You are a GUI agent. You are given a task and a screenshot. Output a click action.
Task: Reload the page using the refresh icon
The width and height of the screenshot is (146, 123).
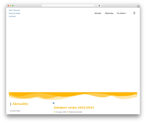tap(95, 6)
